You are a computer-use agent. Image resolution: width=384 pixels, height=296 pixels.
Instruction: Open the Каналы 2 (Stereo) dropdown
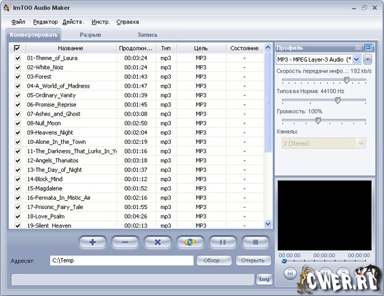pyautogui.click(x=324, y=143)
